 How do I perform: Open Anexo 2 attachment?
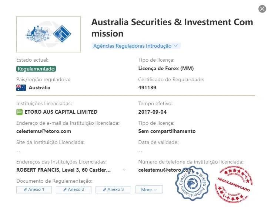(x=74, y=190)
